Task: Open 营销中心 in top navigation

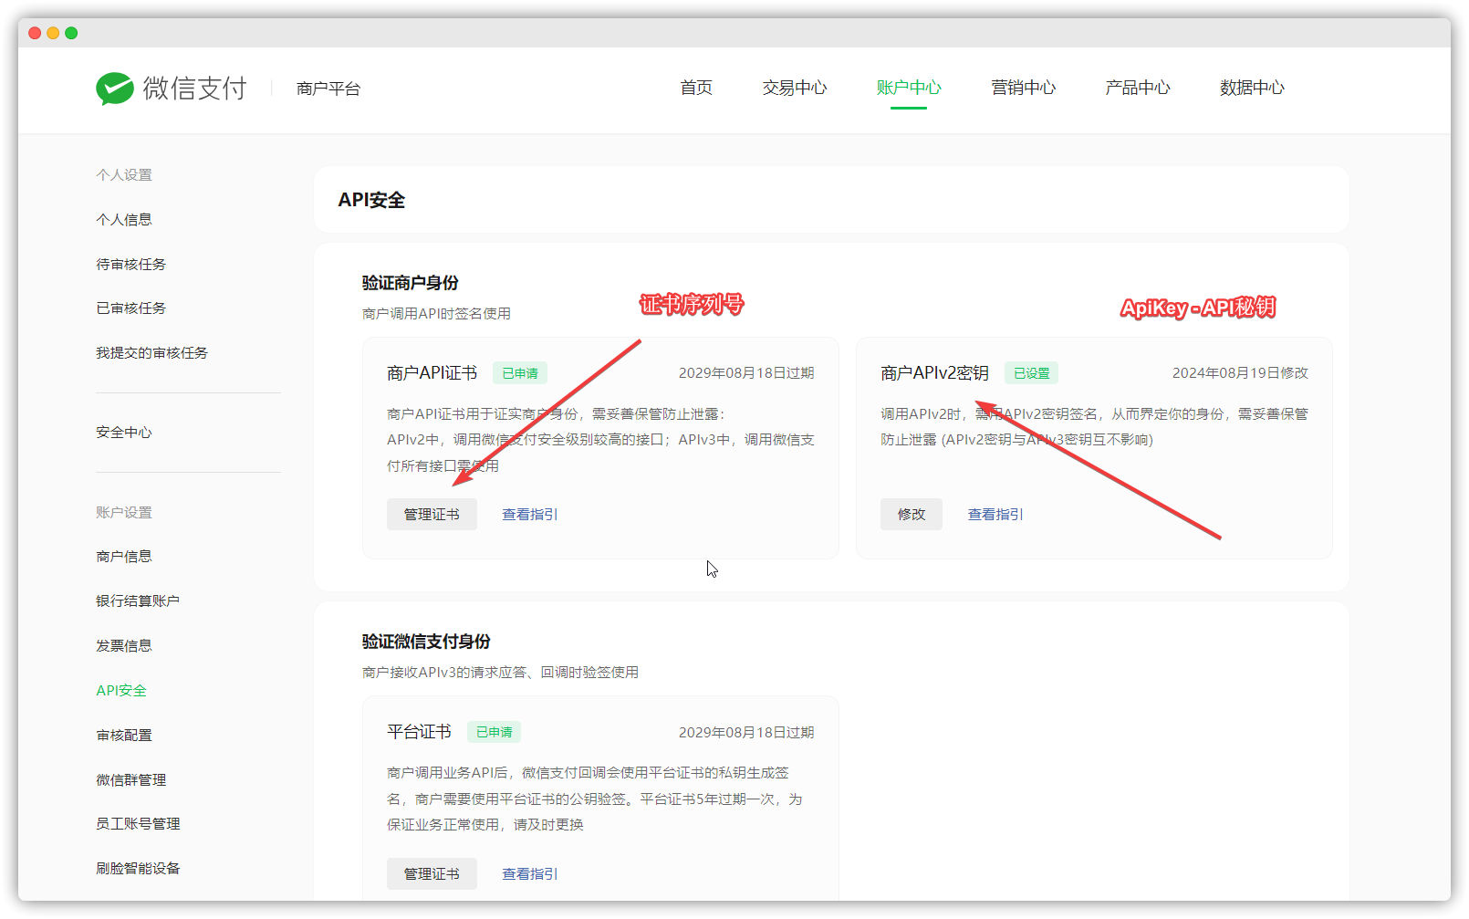Action: pos(1024,88)
